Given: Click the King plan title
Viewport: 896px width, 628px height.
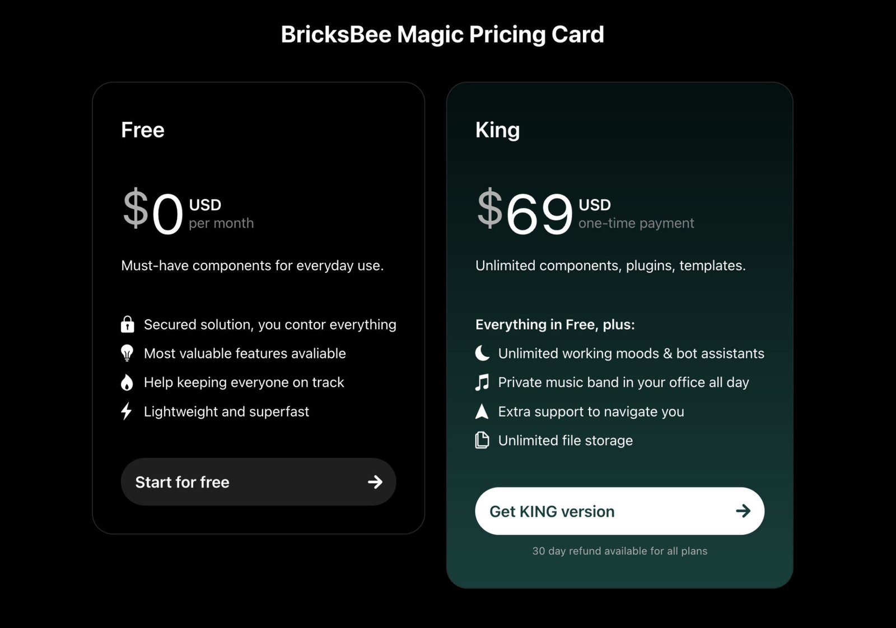Looking at the screenshot, I should point(497,130).
